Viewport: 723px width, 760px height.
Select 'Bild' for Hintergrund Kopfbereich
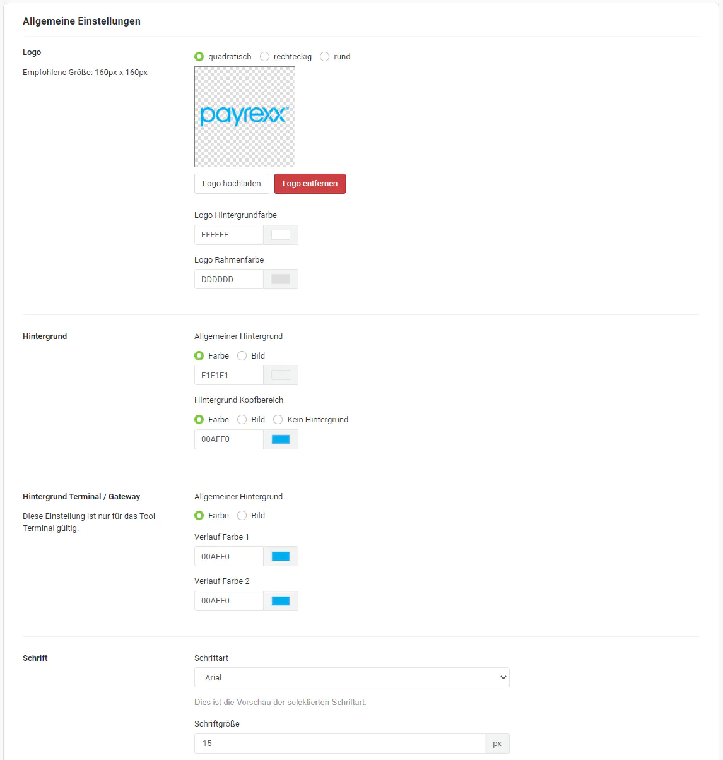(242, 420)
